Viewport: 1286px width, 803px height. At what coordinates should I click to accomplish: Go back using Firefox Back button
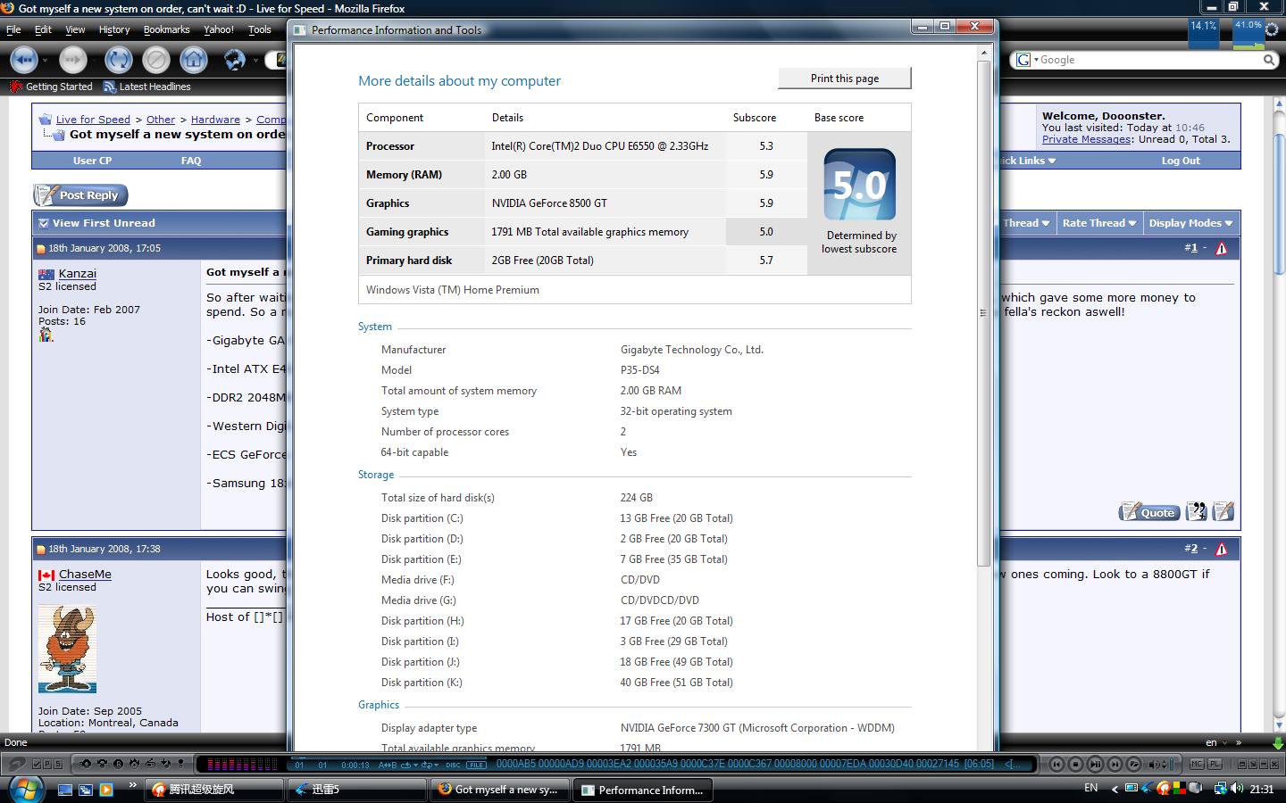(23, 60)
